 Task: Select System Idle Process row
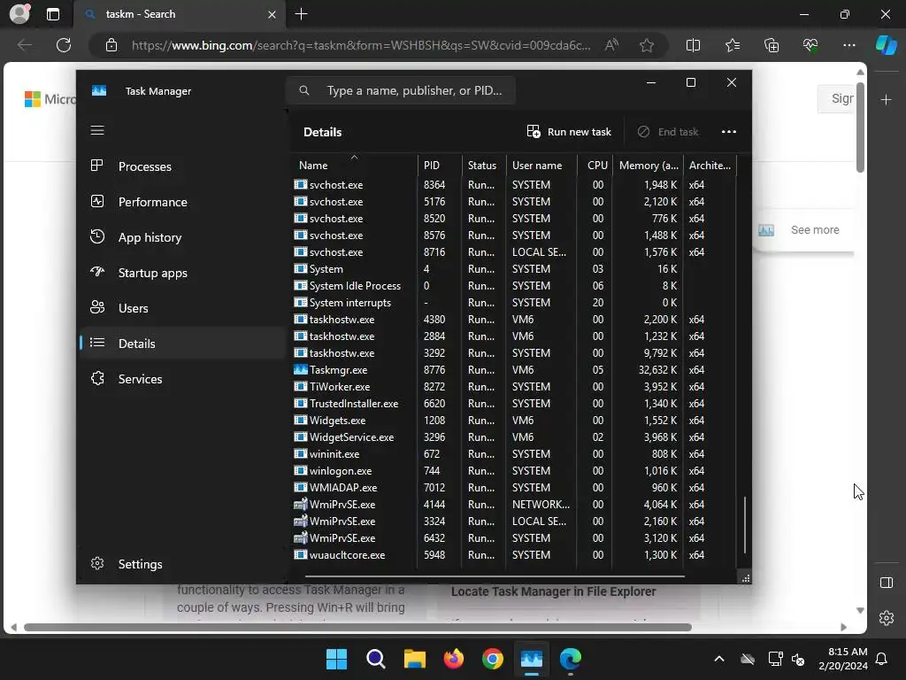point(514,286)
